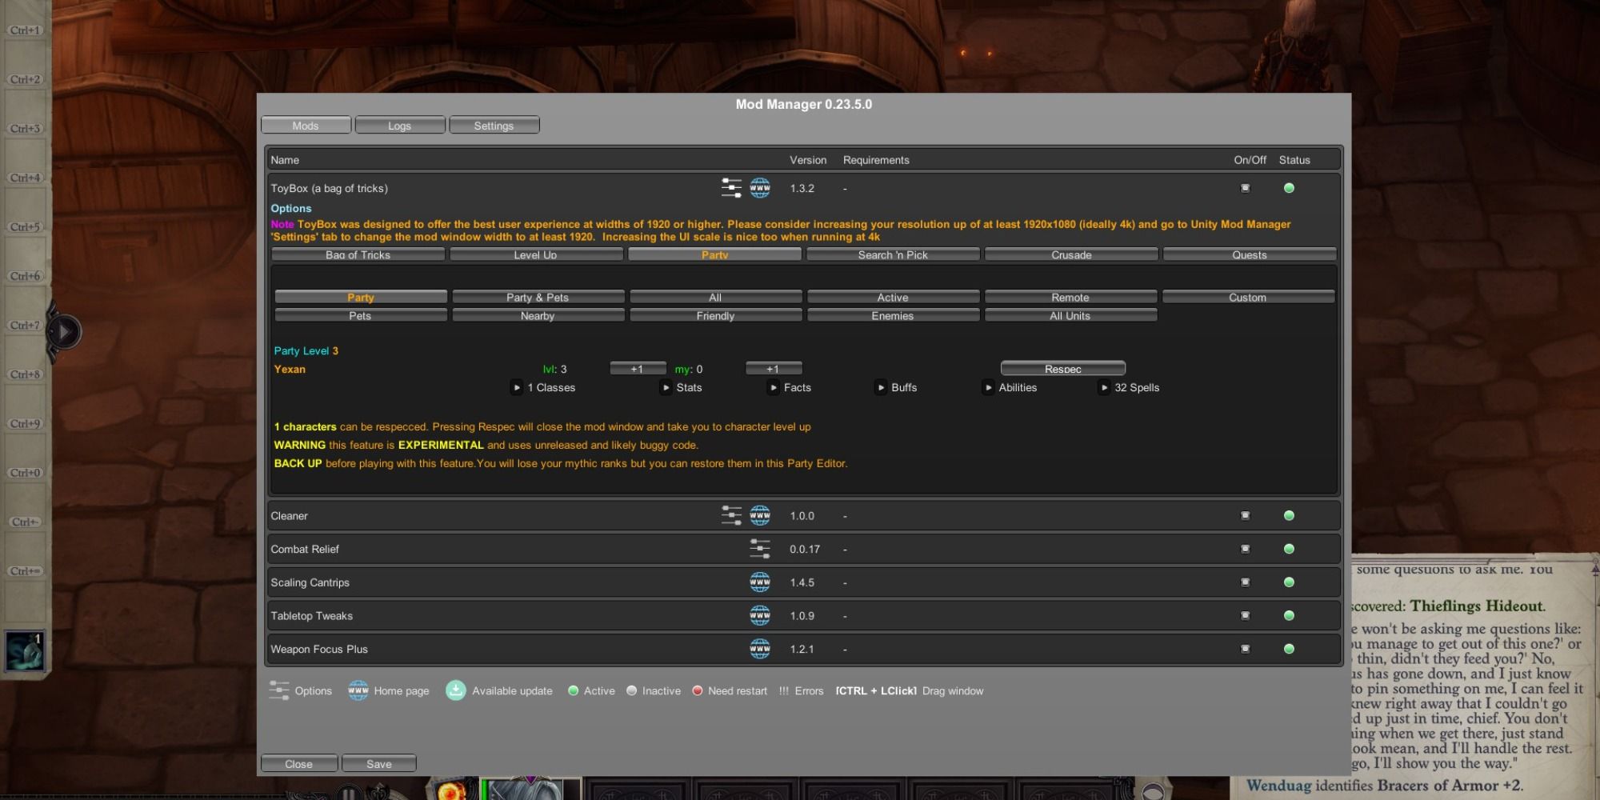The height and width of the screenshot is (800, 1600).
Task: Open ToyBox options sliders icon
Action: pos(731,188)
